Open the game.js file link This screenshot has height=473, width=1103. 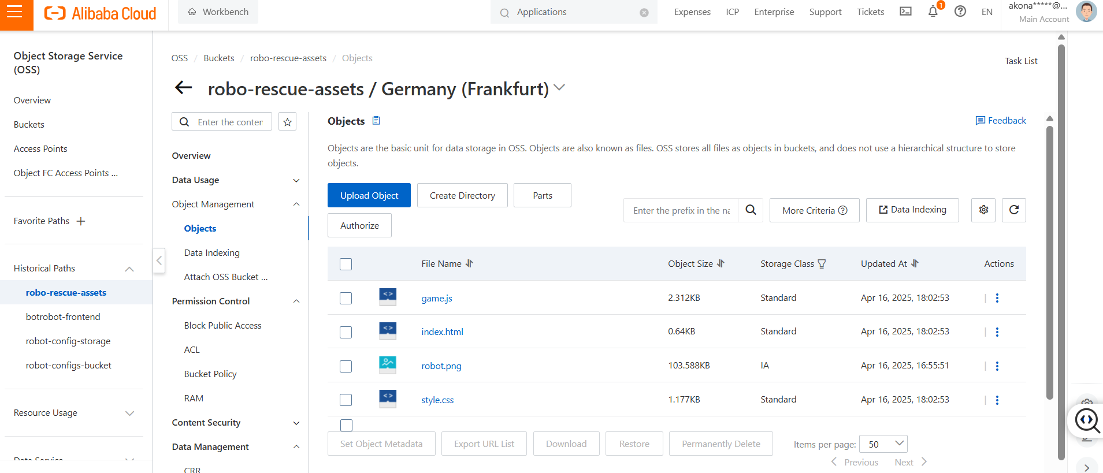(x=437, y=299)
